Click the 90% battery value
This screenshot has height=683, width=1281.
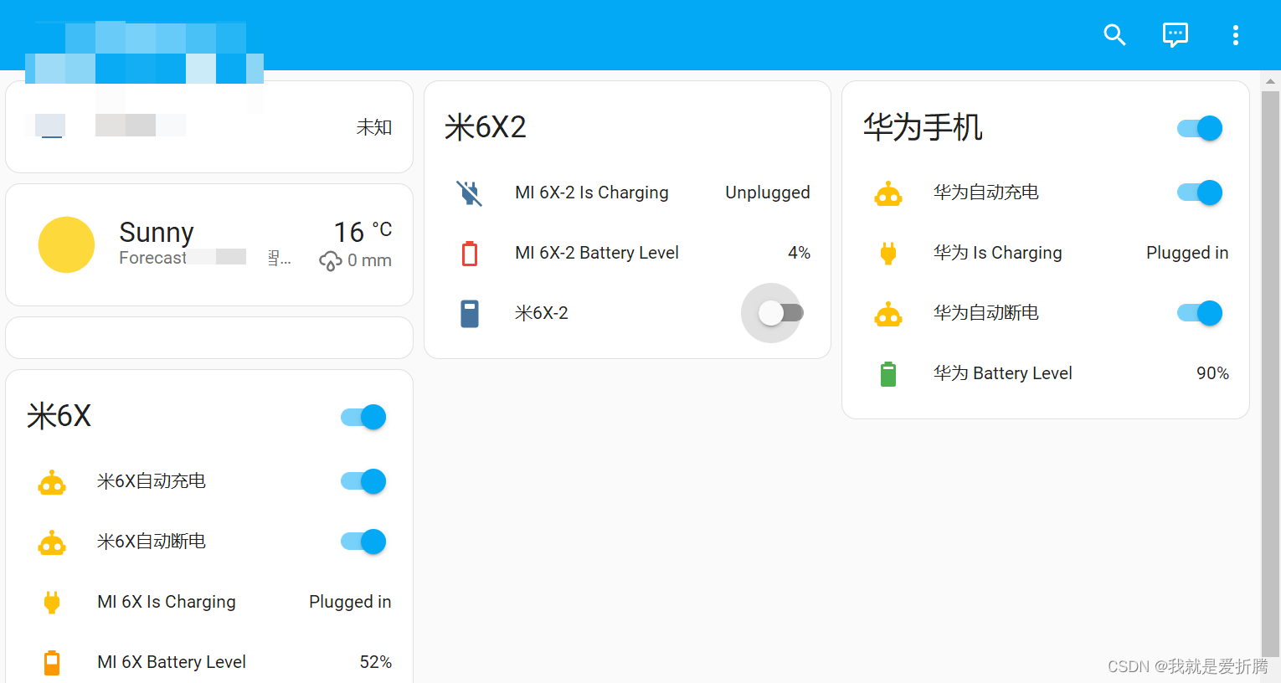pyautogui.click(x=1213, y=373)
